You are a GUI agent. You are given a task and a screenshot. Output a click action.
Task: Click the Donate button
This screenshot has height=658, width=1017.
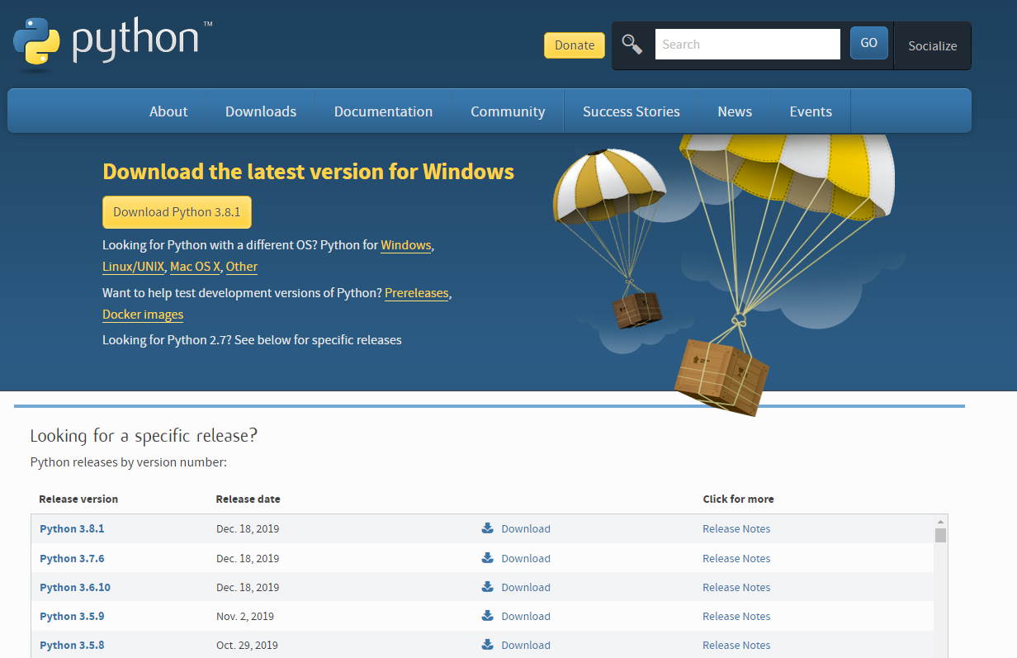click(x=575, y=45)
